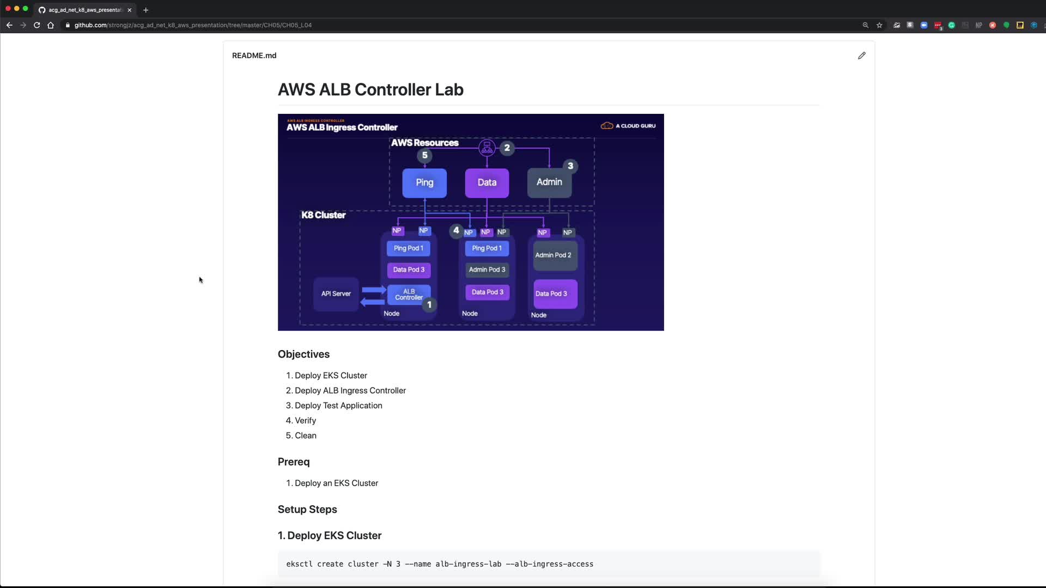Image resolution: width=1046 pixels, height=588 pixels.
Task: Open the Miro extension icon
Action: [x=1020, y=25]
